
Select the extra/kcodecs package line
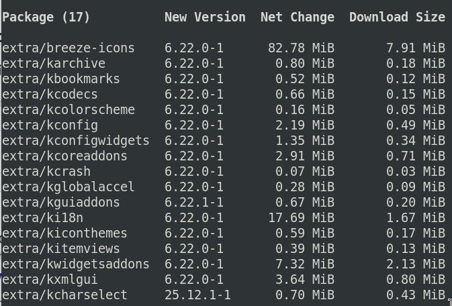[x=50, y=95]
